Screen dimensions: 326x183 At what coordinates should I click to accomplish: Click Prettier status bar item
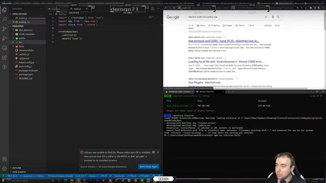coord(144,176)
